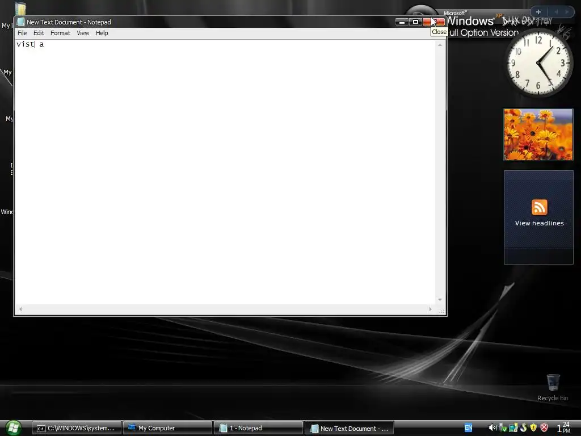Click the network monitors tray icon
581x436 pixels.
coord(513,428)
